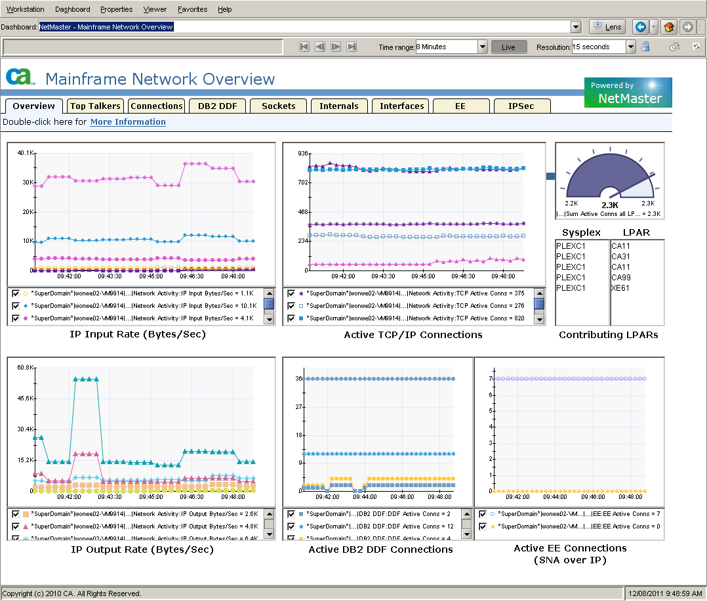The width and height of the screenshot is (707, 602).
Task: Click the CA logo
Action: tap(20, 77)
